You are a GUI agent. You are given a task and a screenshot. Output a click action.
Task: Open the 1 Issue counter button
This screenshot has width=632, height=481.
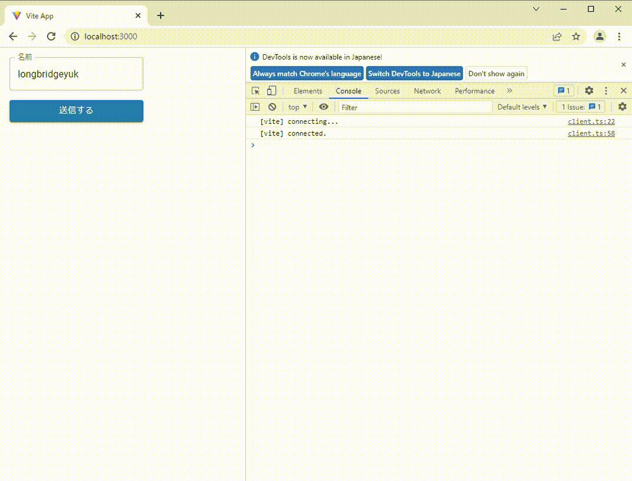[580, 107]
